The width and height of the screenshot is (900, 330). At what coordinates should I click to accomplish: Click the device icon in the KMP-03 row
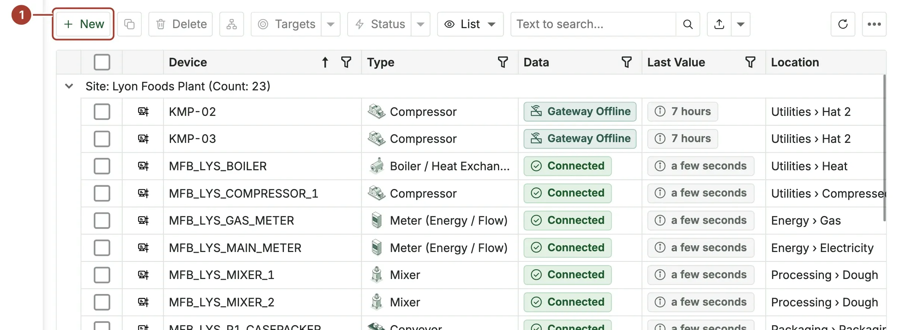[x=143, y=139]
